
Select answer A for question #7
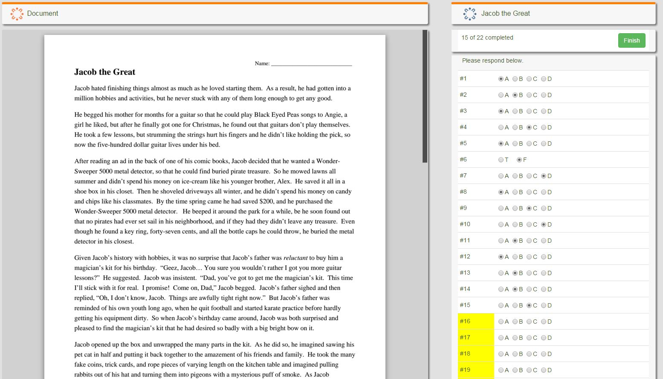[501, 176]
